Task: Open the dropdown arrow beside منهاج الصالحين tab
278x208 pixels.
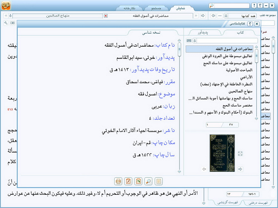Action: [11, 16]
